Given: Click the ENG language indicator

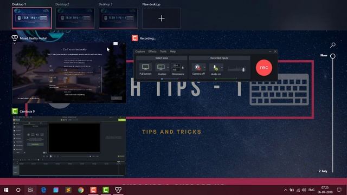Looking at the screenshot, I should pos(311,190).
